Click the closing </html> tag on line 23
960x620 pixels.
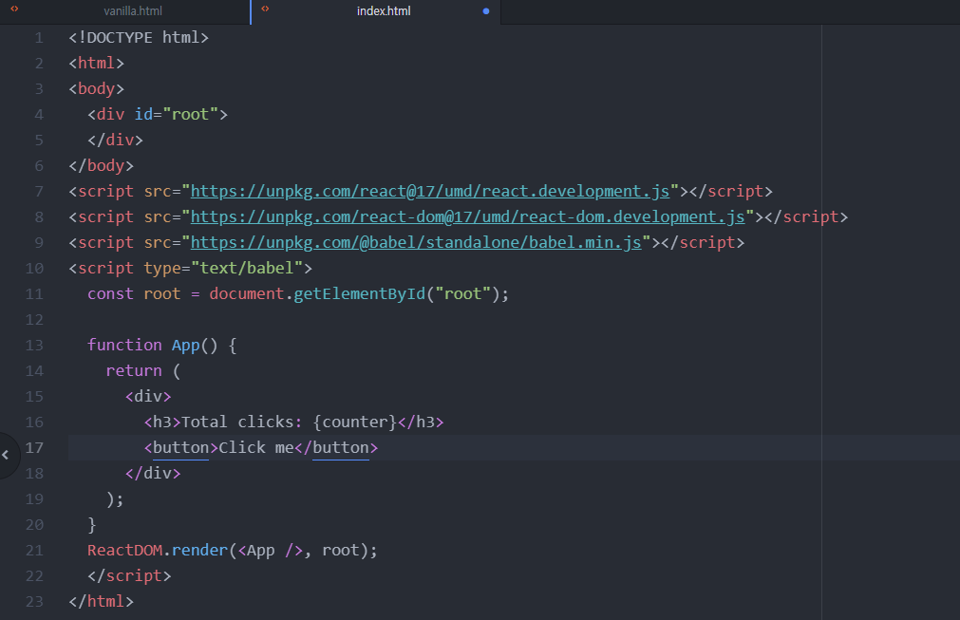[101, 602]
